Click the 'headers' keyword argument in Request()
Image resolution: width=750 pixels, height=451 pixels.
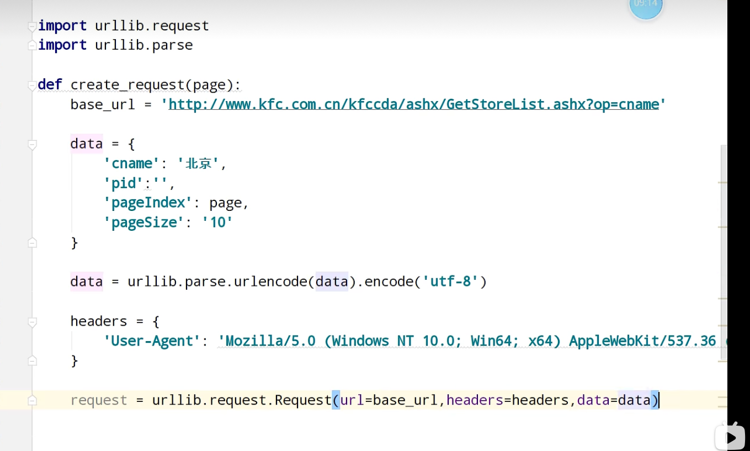[475, 400]
